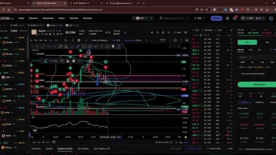Toggle USD/SOL currency display
Screen dimensions: 276x155
coord(116,40)
